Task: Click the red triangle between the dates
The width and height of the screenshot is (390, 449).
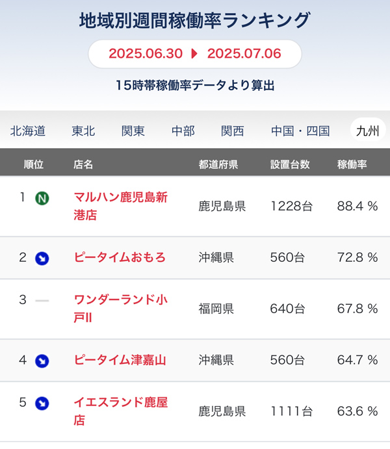Action: coord(194,53)
